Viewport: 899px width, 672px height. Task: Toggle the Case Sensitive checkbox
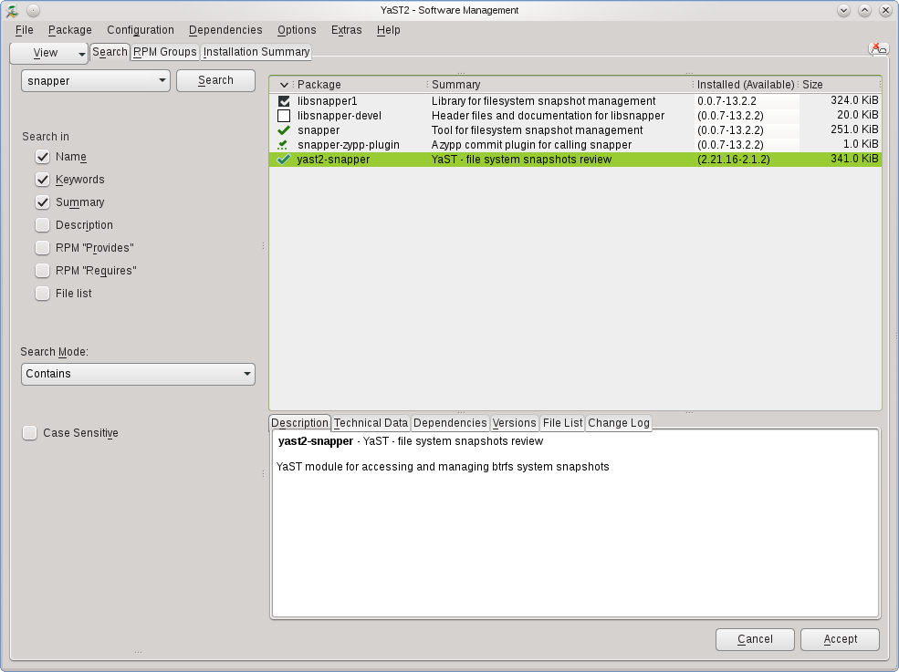point(30,432)
